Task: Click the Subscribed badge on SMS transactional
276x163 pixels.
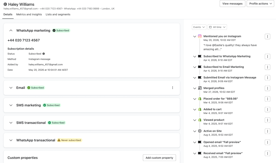Action: (x=56, y=123)
